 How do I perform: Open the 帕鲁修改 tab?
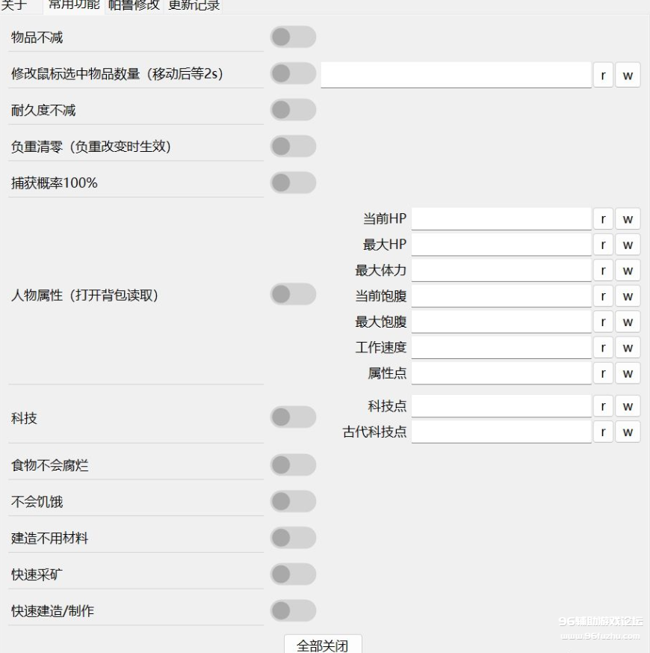coord(134,5)
